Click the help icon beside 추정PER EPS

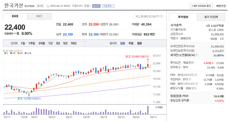click(190, 79)
